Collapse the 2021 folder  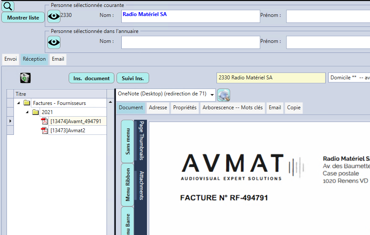[27, 112]
